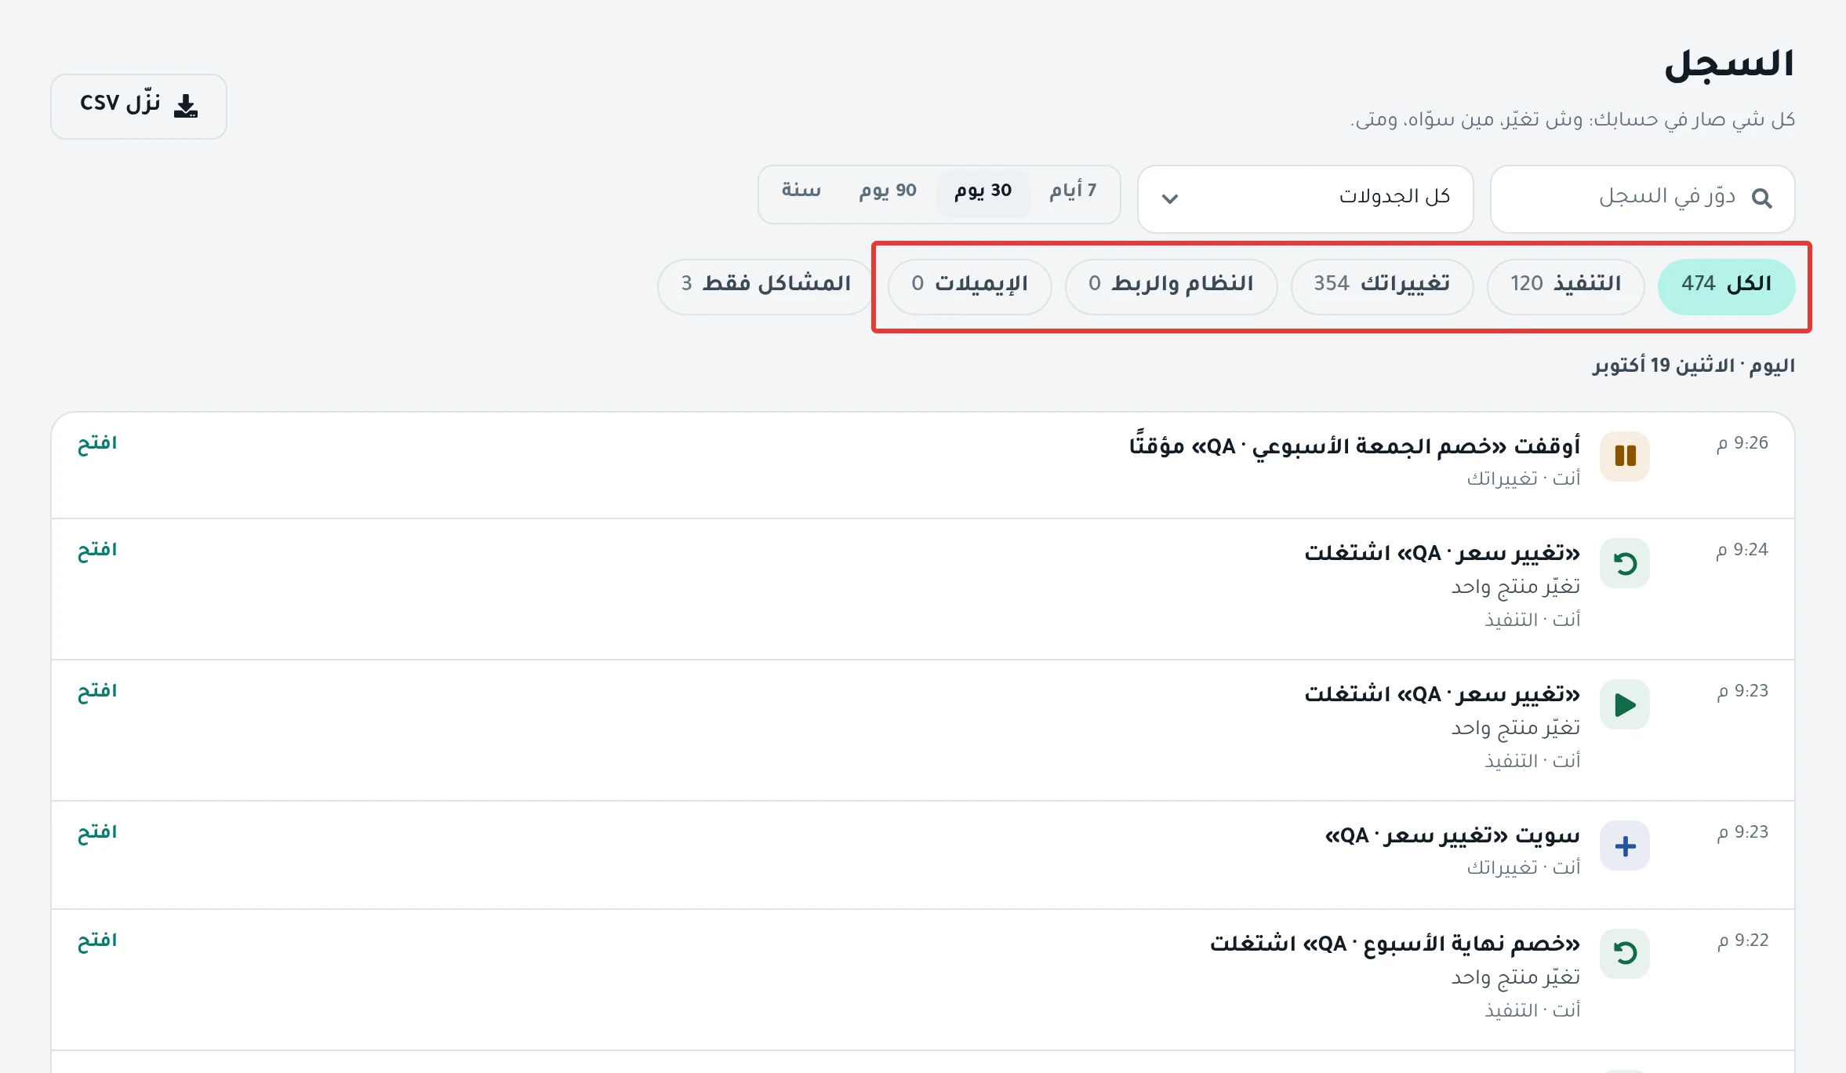Click rerun icon on 9:24 entry

click(1625, 563)
